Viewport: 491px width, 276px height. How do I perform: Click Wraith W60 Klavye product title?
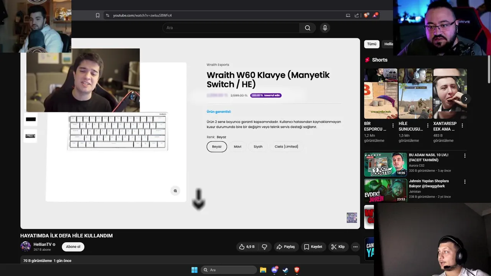click(268, 79)
